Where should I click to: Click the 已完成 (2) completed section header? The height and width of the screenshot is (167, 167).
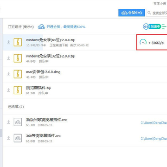[x=16, y=107]
